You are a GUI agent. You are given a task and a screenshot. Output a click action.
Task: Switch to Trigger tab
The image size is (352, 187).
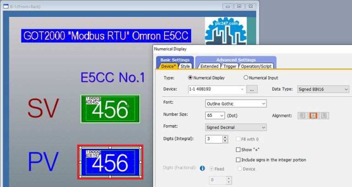point(230,66)
